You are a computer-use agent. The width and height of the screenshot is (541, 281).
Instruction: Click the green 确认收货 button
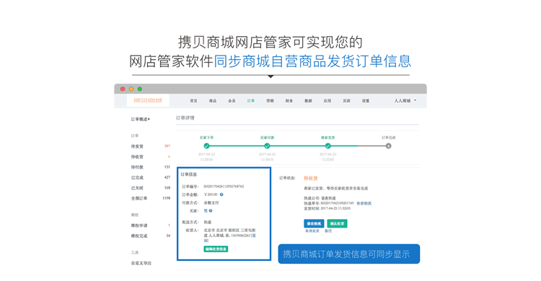click(x=337, y=224)
